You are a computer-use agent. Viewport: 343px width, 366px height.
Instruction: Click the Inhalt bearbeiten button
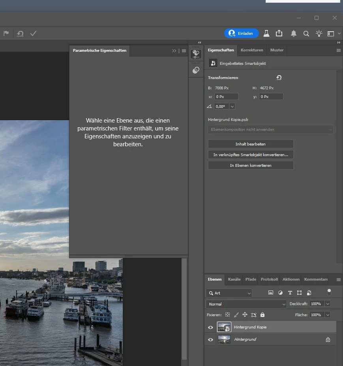point(251,144)
